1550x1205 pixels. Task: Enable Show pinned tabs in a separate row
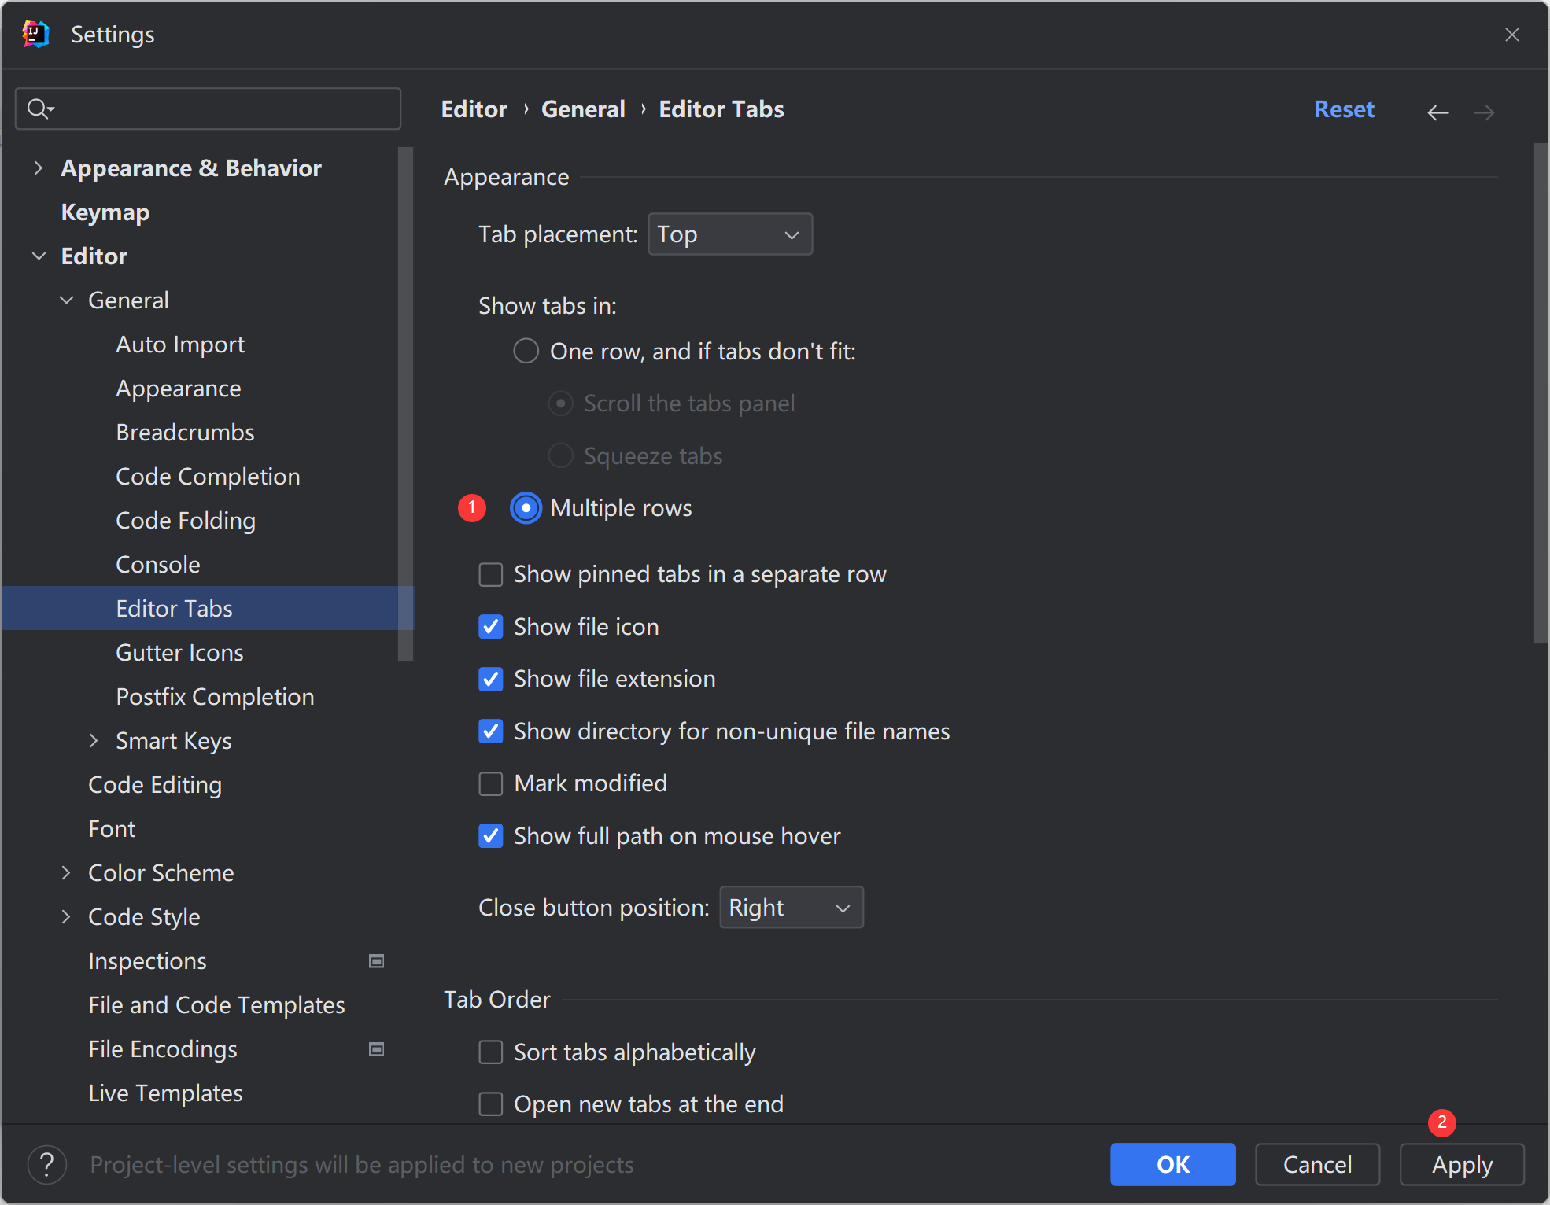coord(491,574)
